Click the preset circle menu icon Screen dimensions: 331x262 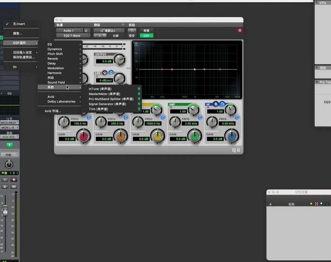[x=123, y=25]
